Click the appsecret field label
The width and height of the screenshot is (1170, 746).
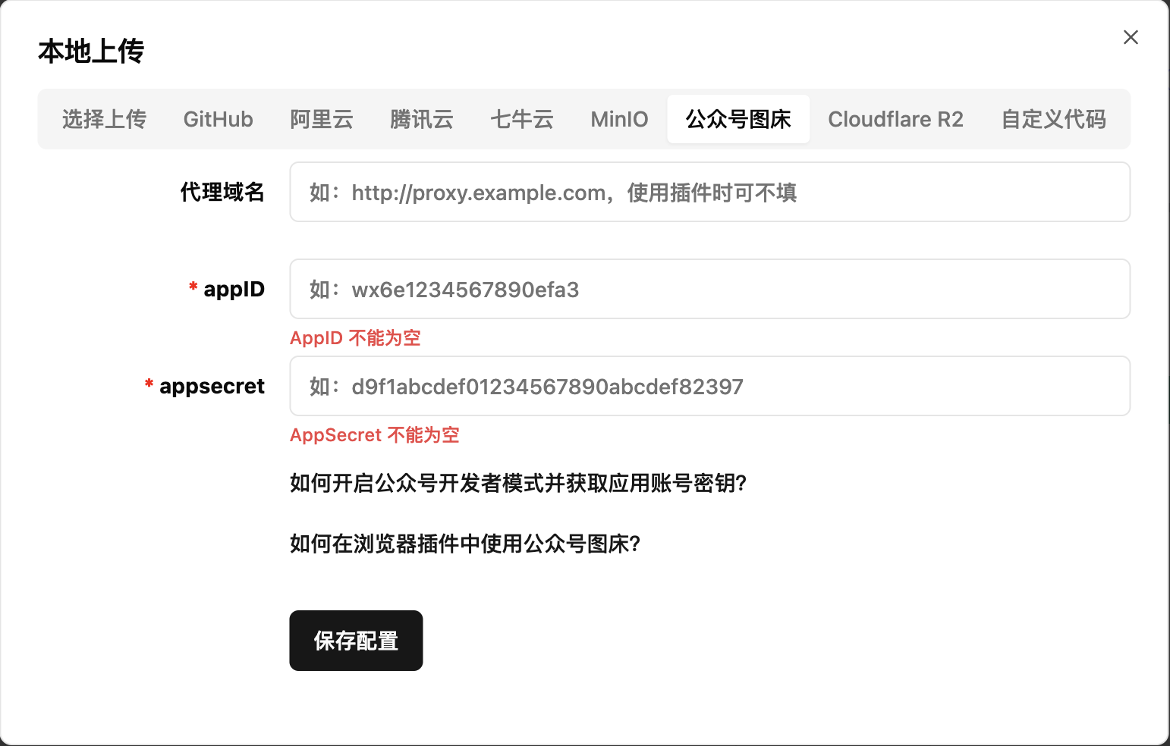[212, 387]
